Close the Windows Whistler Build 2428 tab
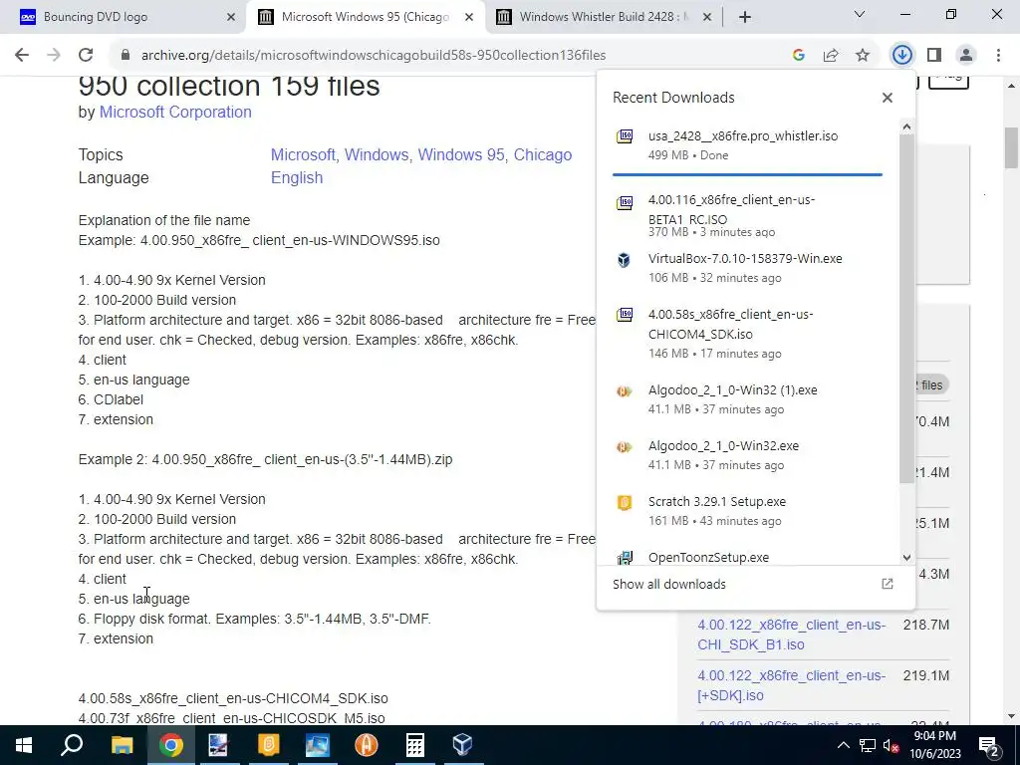The height and width of the screenshot is (765, 1020). [x=707, y=18]
